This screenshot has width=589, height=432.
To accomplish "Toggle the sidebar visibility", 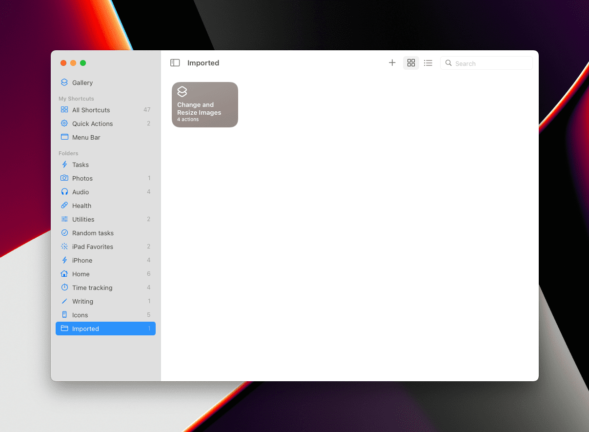I will 175,63.
